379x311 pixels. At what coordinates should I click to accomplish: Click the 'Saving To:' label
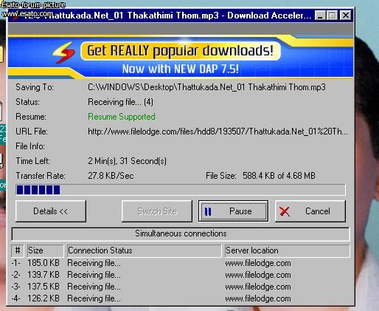35,87
